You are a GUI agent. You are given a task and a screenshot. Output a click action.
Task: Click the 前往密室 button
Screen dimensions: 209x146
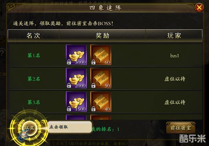pyautogui.click(x=180, y=128)
